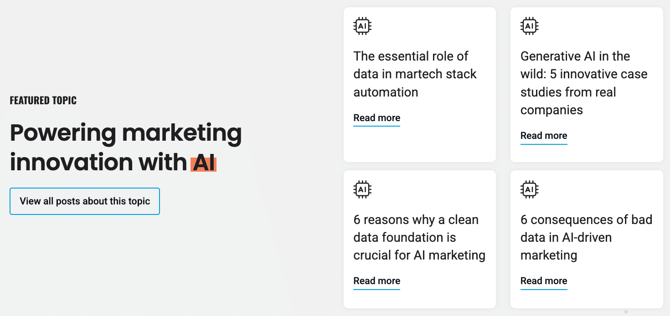This screenshot has width=670, height=316.
Task: Click Read more under the martech stack article
Action: [376, 117]
